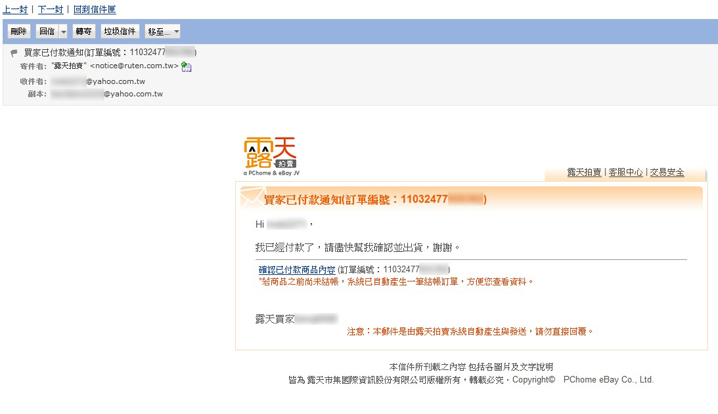
Task: Return to inbox via 回到信件匣
Action: coord(95,9)
